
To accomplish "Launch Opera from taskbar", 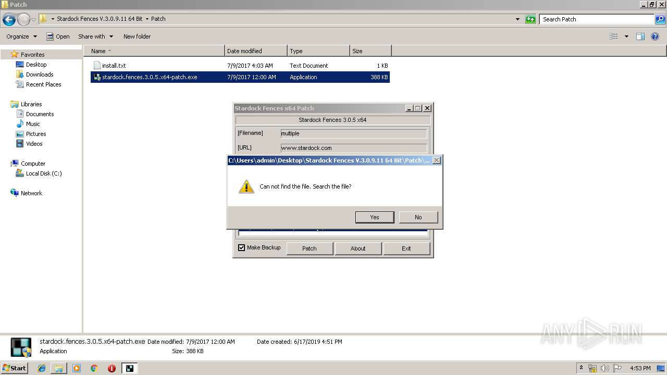I will [x=112, y=368].
